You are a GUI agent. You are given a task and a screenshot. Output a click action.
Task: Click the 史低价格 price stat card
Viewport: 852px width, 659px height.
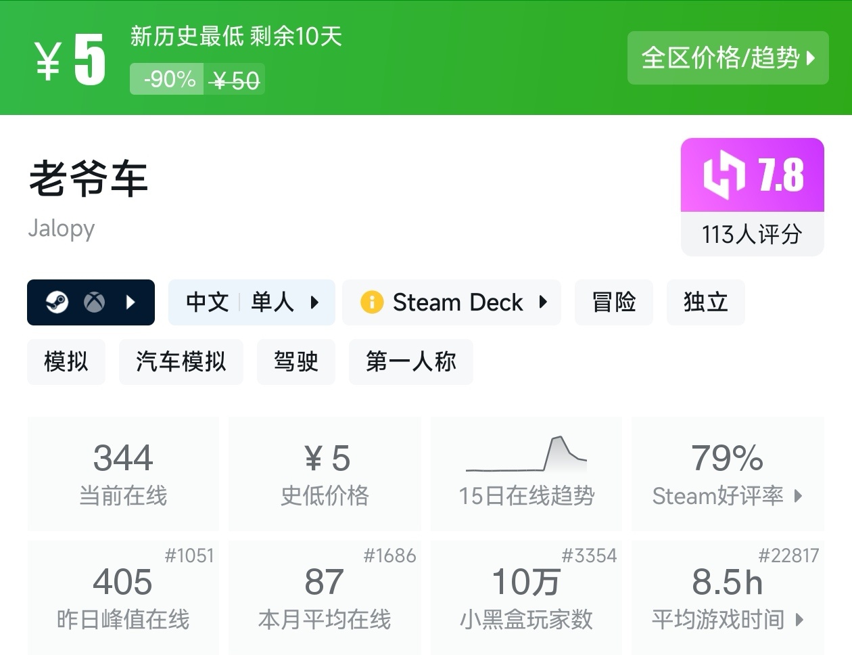click(325, 474)
